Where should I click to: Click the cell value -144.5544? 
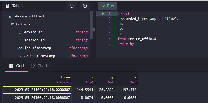84,90
